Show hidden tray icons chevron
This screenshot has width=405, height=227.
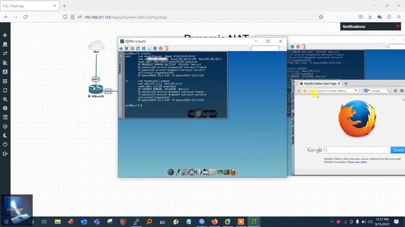[332, 221]
